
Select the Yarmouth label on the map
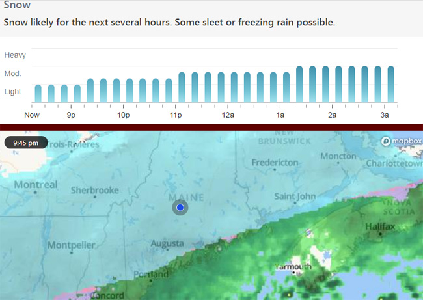point(293,267)
